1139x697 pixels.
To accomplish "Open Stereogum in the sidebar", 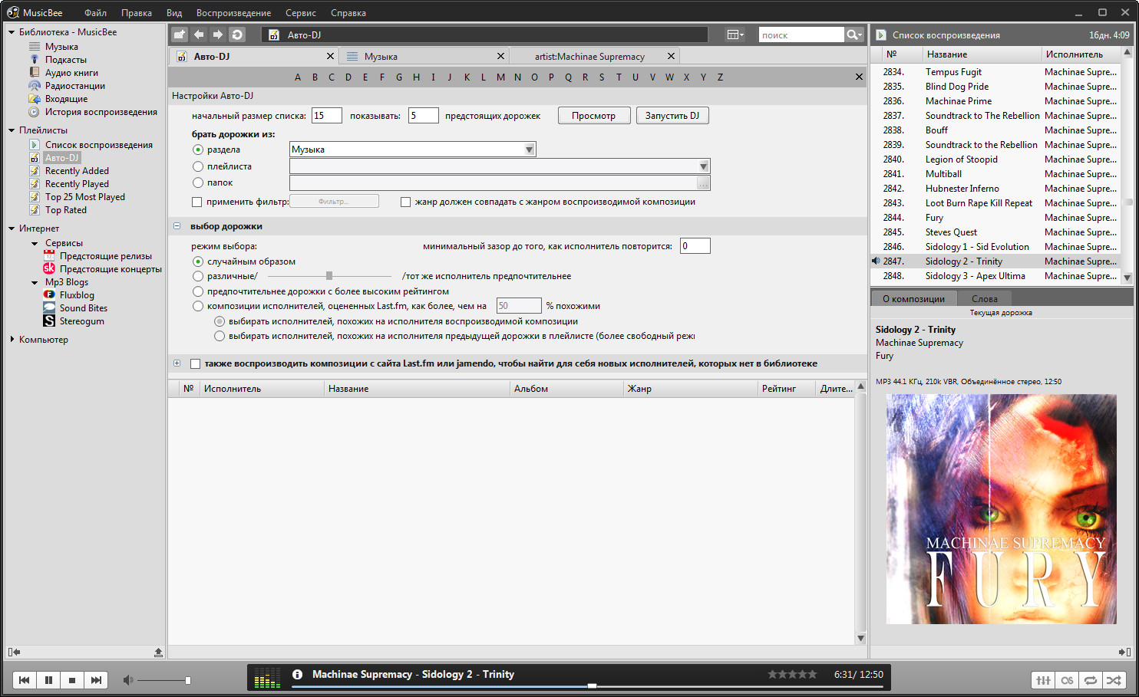I will click(x=81, y=321).
